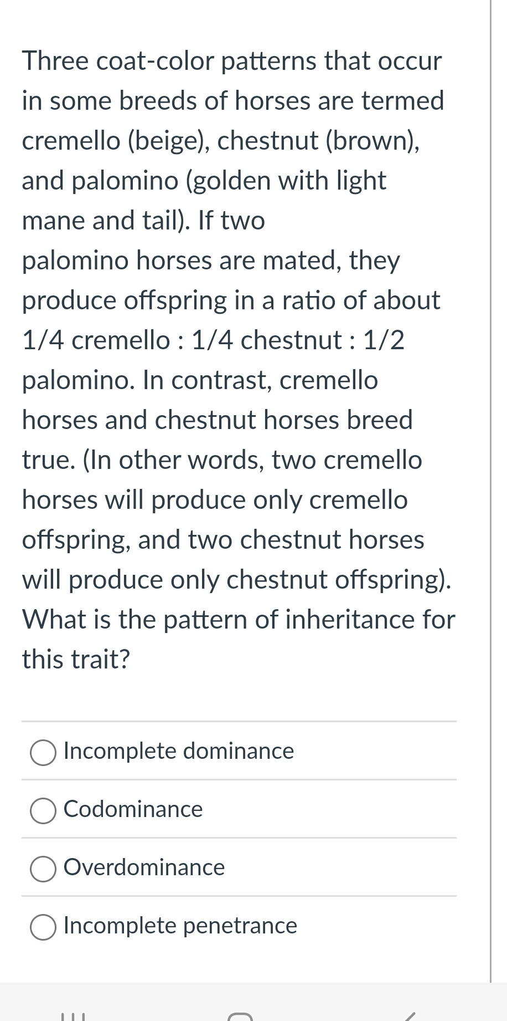Click the 'Incomplete dominance' answer label
This screenshot has width=507, height=1021.
click(x=178, y=752)
